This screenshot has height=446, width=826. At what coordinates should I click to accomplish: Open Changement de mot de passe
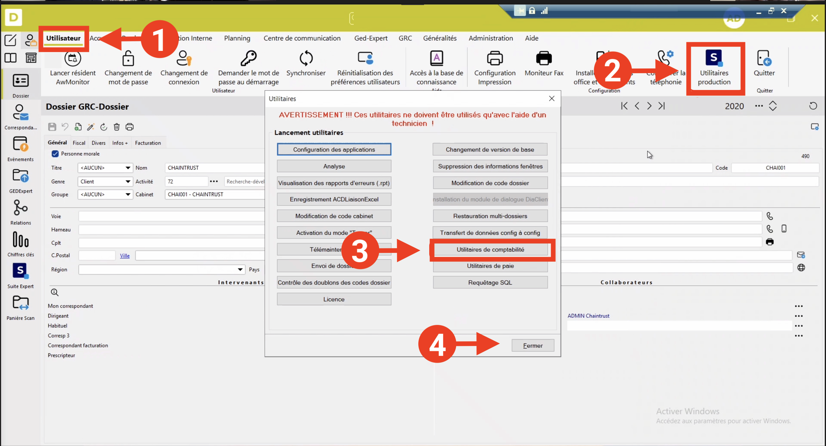[128, 68]
